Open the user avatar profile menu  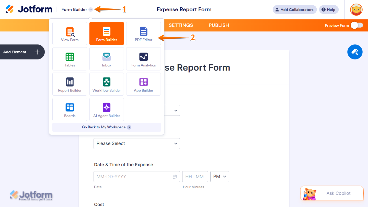356,10
